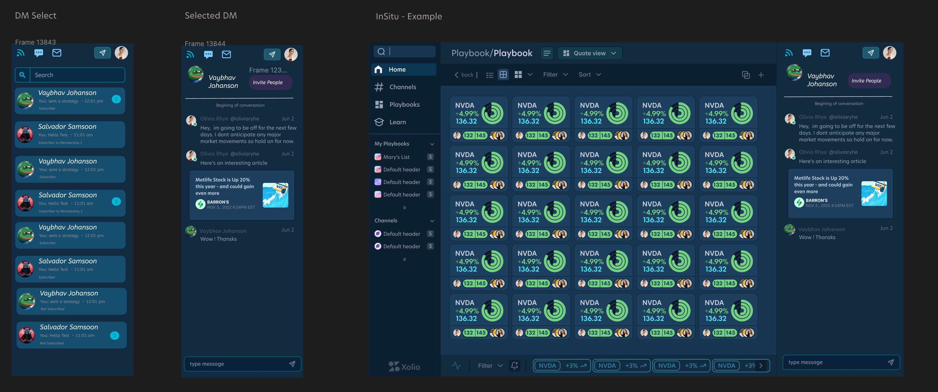Switch to bulleted list view
Image resolution: width=938 pixels, height=392 pixels.
coord(489,75)
